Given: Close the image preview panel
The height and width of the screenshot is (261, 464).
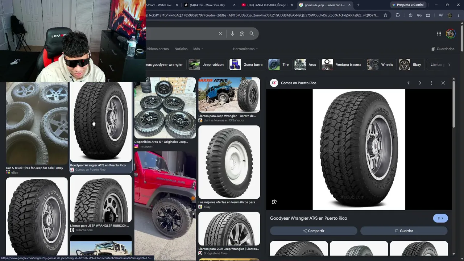Looking at the screenshot, I should click(x=443, y=83).
